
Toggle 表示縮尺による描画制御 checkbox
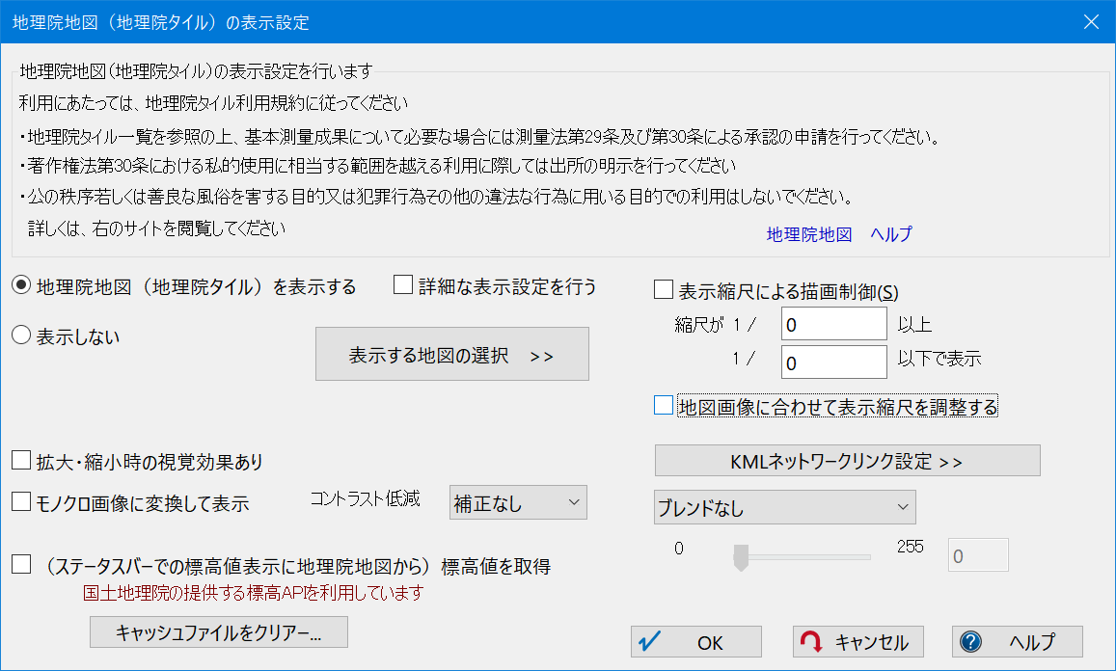click(x=663, y=289)
